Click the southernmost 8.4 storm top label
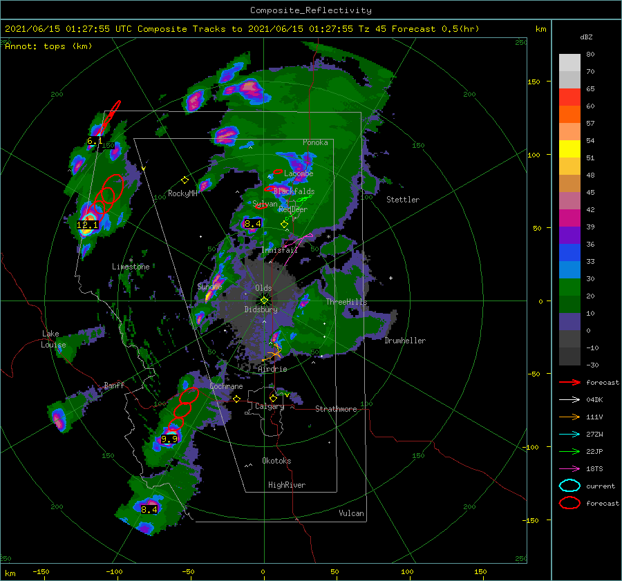This screenshot has width=622, height=581. click(x=149, y=510)
